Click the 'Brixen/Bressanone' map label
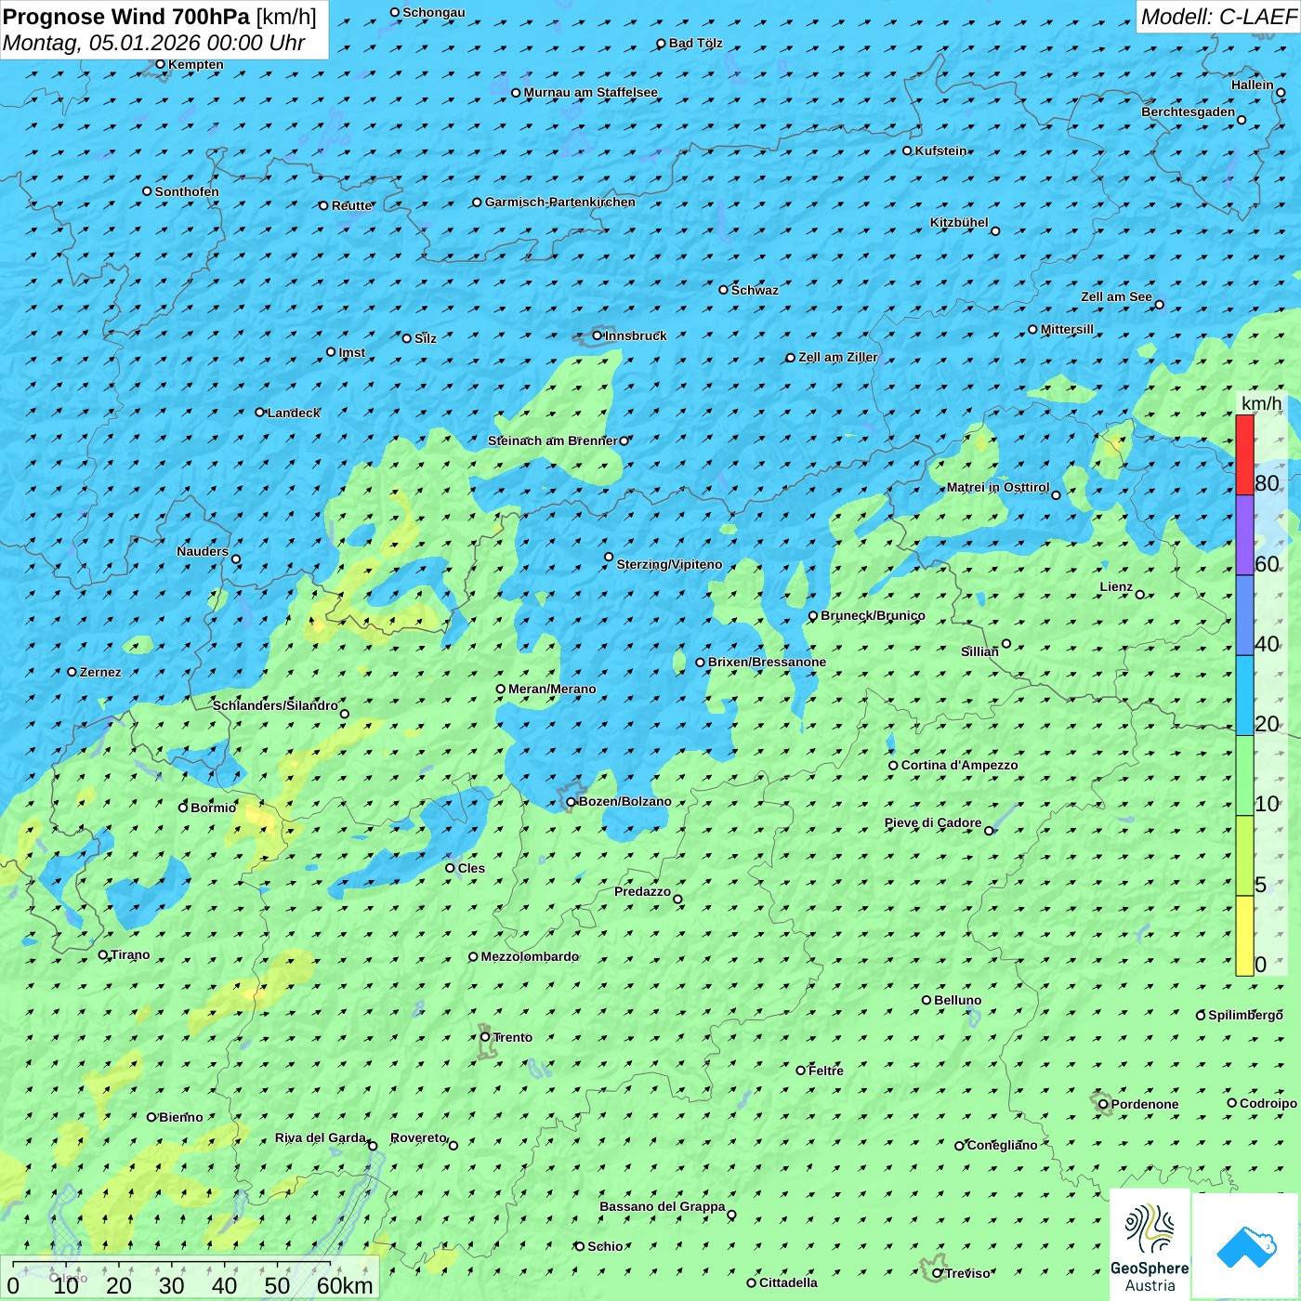 pos(767,662)
